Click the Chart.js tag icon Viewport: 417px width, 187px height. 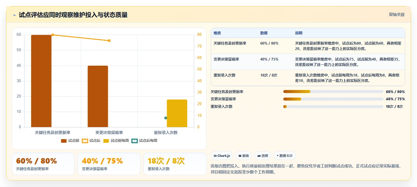[215, 156]
